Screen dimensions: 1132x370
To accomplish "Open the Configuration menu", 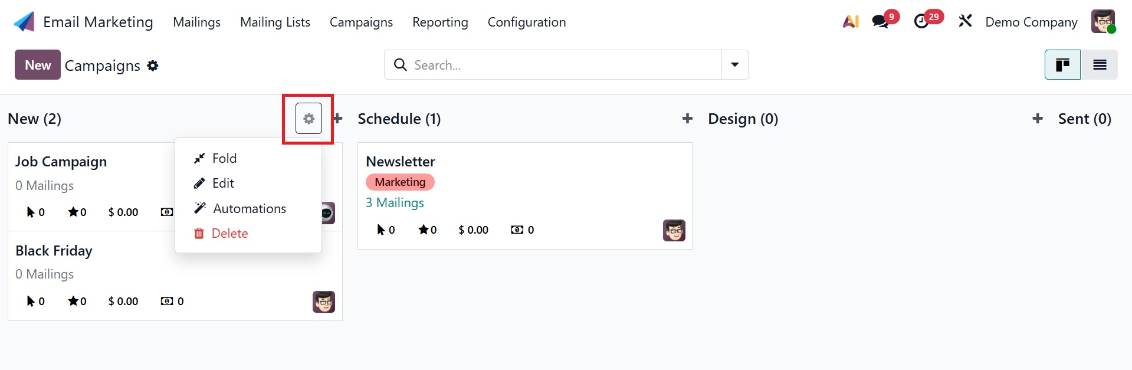I will click(526, 22).
